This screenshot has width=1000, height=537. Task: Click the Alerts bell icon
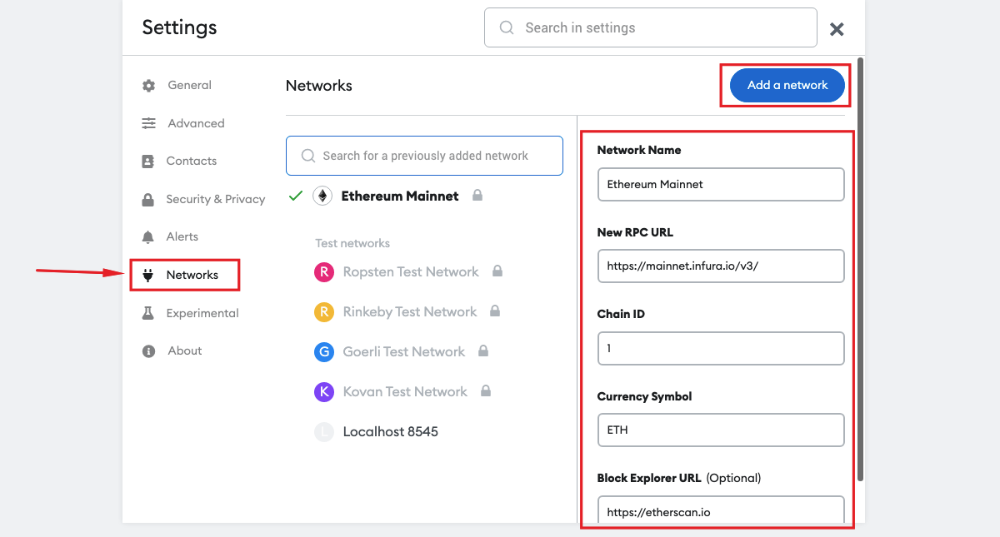point(148,237)
